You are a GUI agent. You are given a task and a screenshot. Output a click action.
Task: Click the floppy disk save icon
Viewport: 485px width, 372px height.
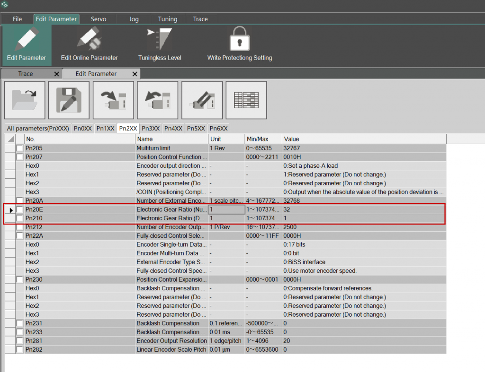69,100
